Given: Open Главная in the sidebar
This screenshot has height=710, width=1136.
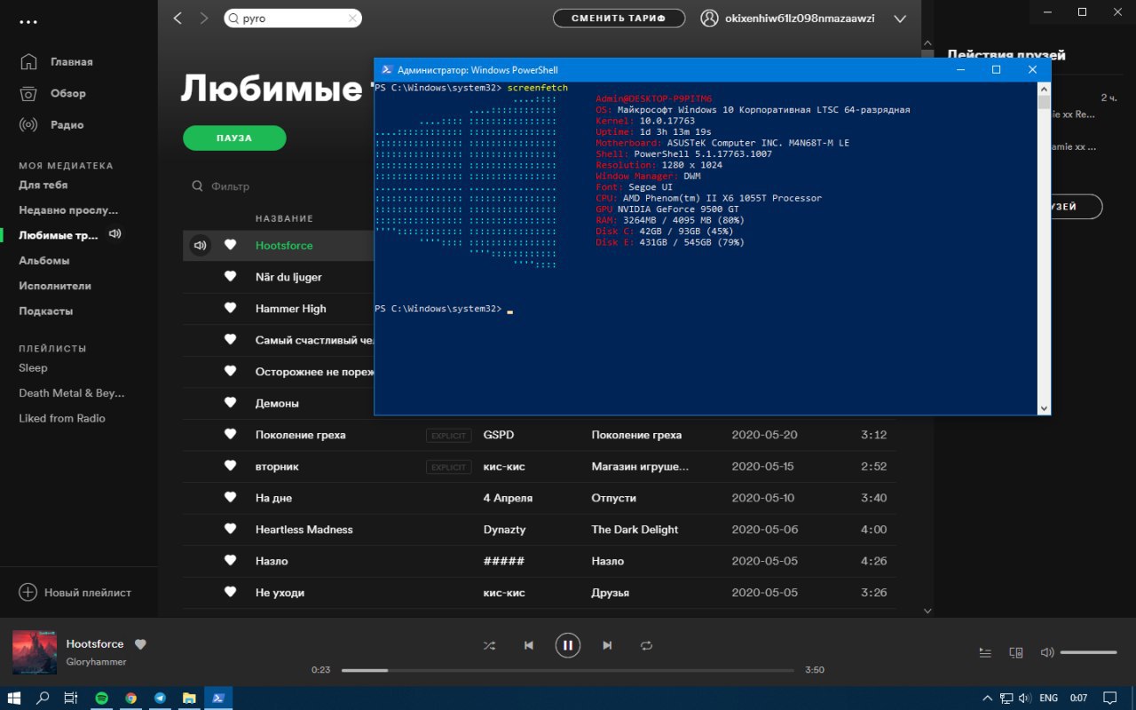Looking at the screenshot, I should pos(56,62).
